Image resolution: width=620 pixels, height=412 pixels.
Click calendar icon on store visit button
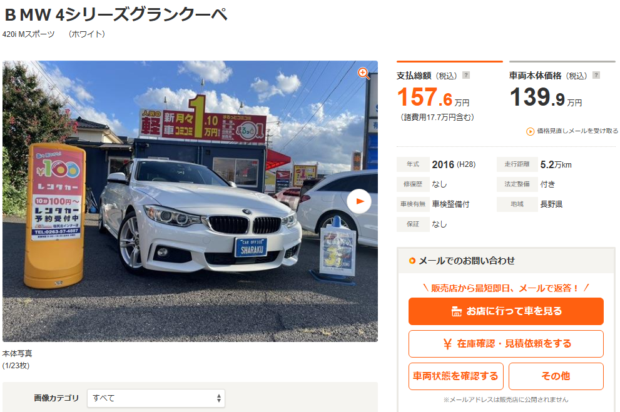point(456,312)
